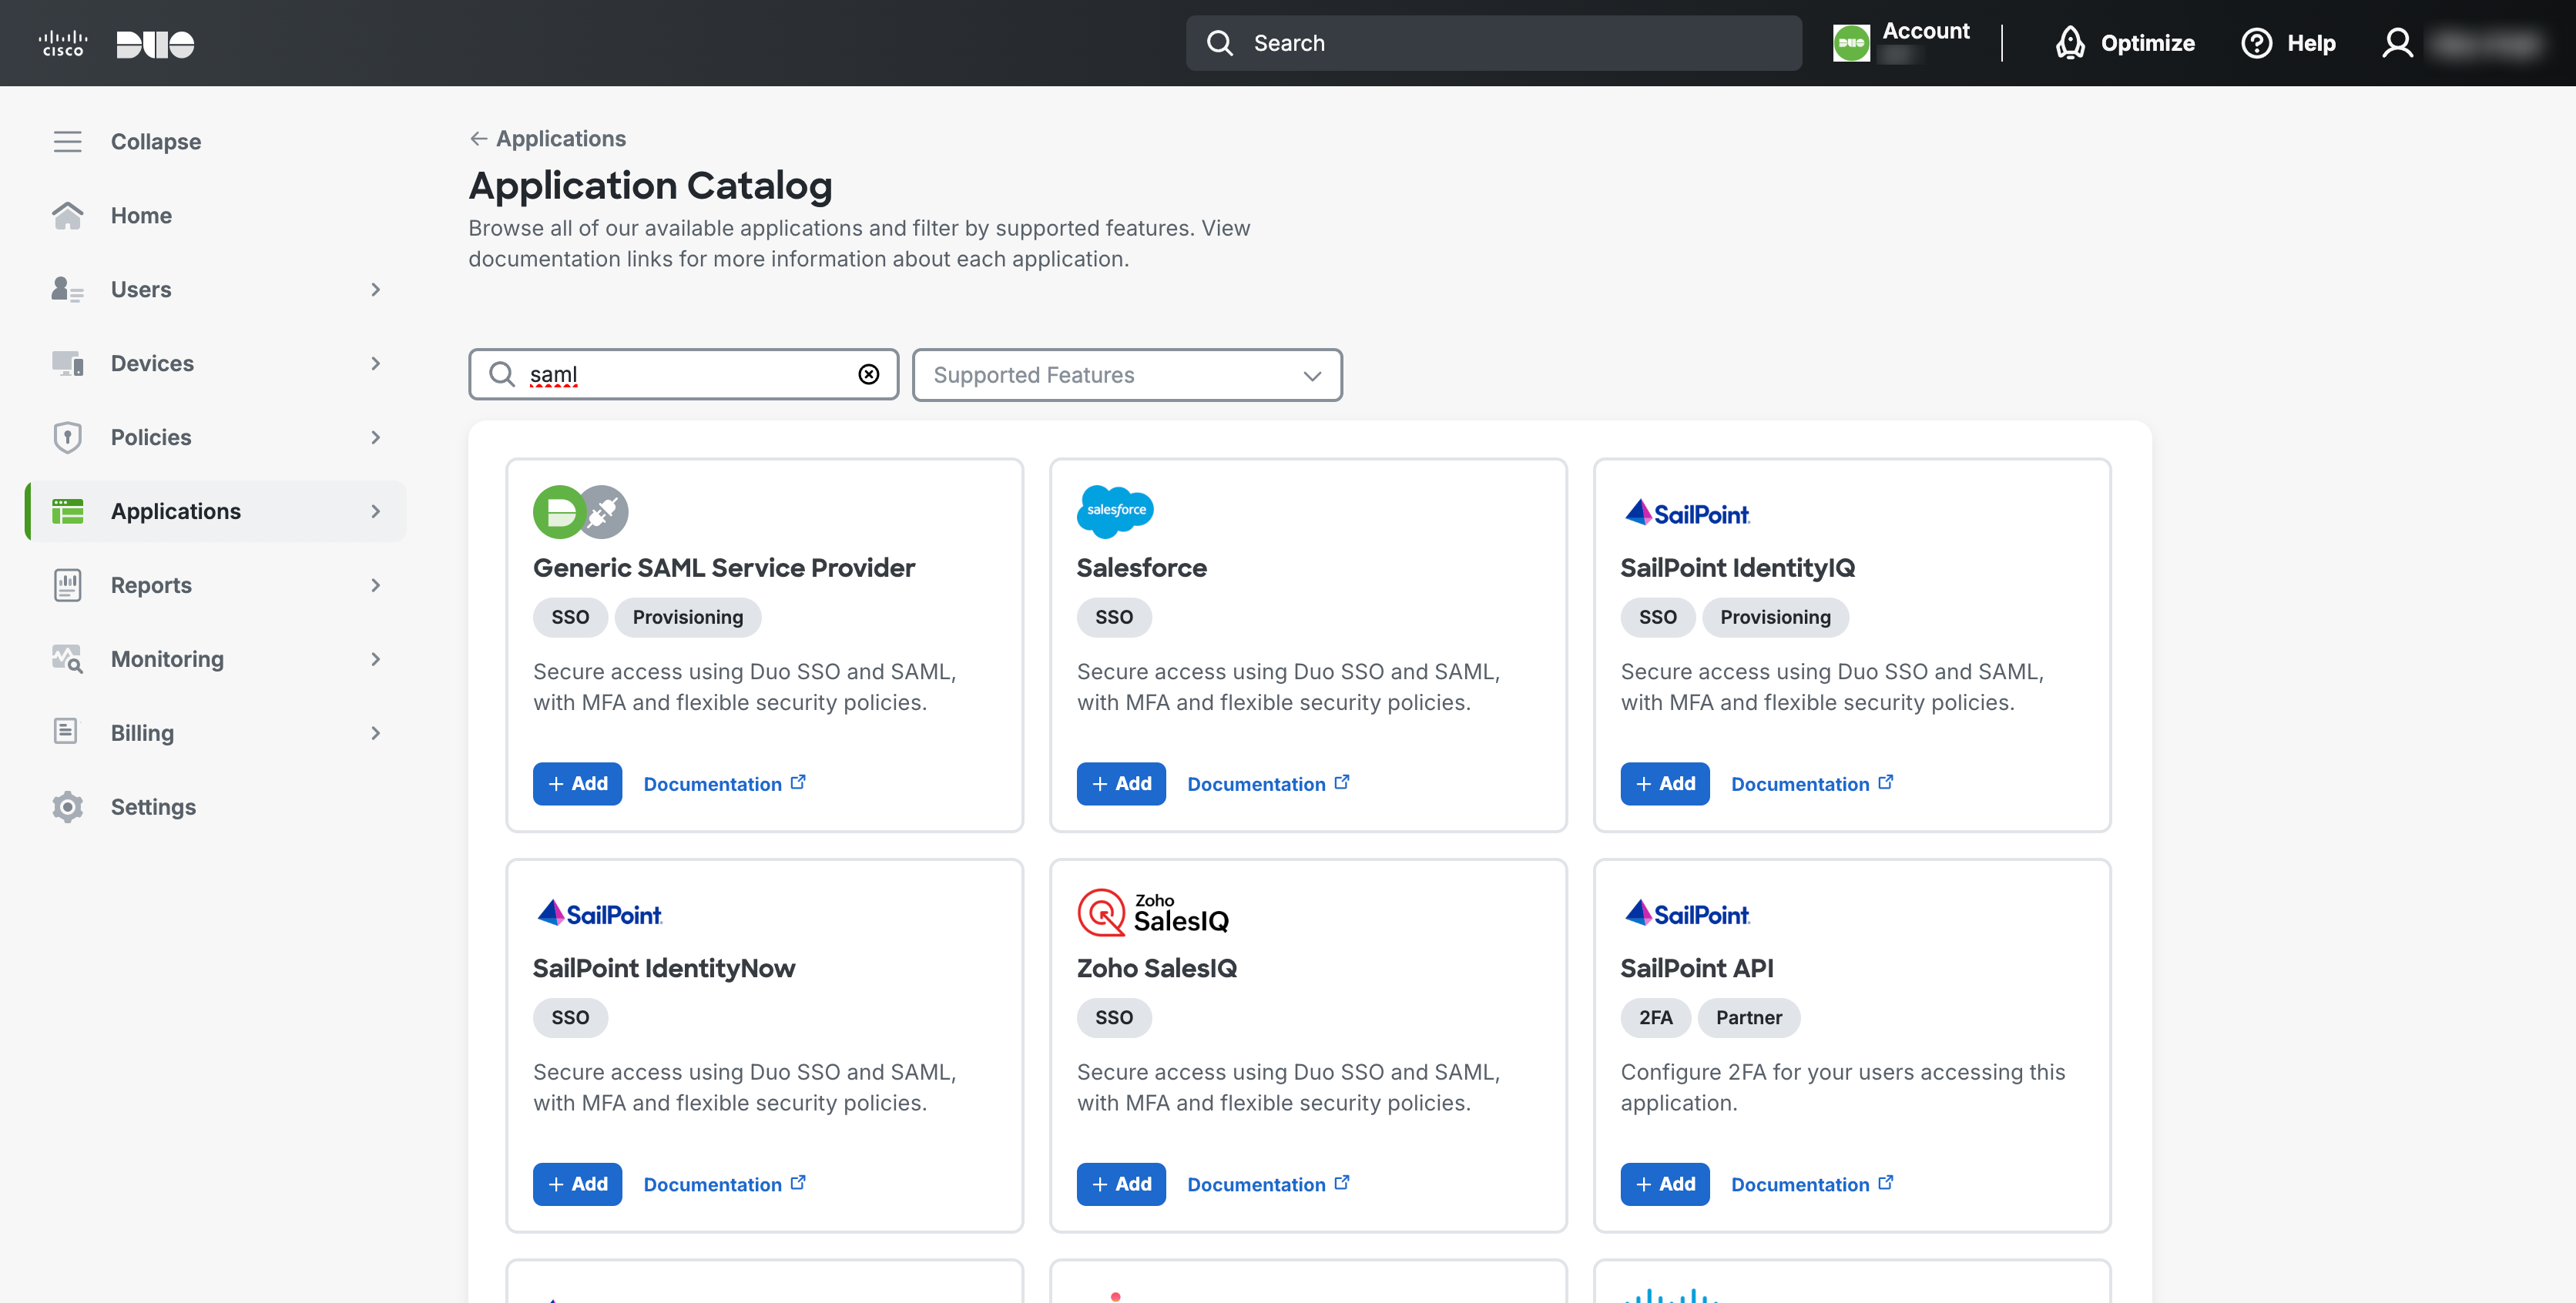Open Devices from the sidebar icon

click(67, 363)
